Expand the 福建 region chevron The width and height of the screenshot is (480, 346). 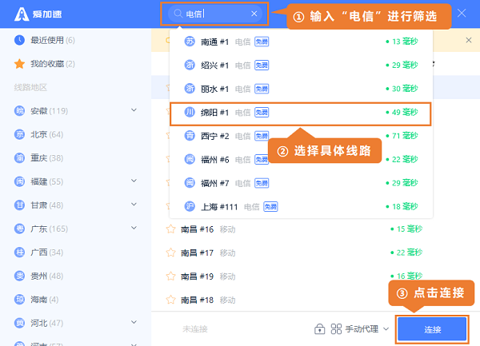(134, 181)
